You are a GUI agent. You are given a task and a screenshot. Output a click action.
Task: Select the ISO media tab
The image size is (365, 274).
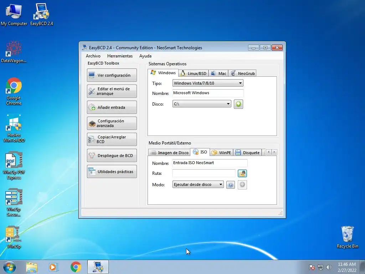point(200,152)
